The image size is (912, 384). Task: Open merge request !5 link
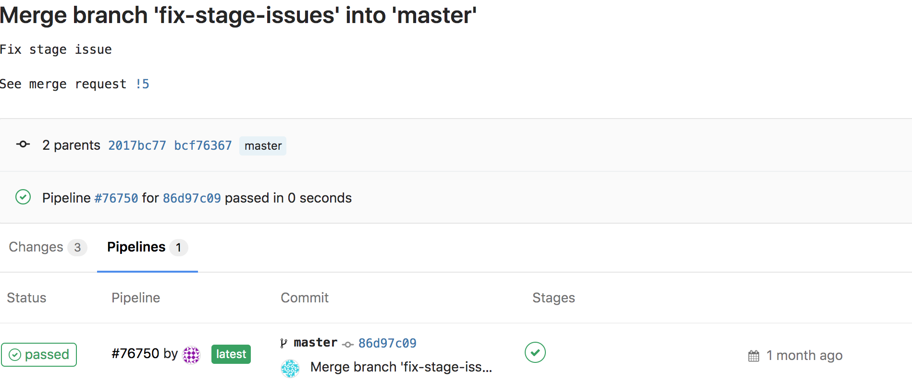(x=143, y=84)
